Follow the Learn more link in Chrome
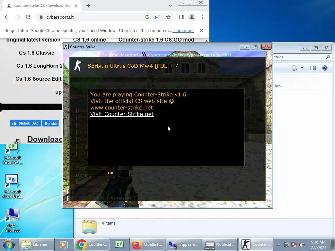This screenshot has height=251, width=335. pos(183,30)
